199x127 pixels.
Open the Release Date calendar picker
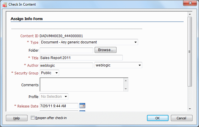[x=82, y=105]
